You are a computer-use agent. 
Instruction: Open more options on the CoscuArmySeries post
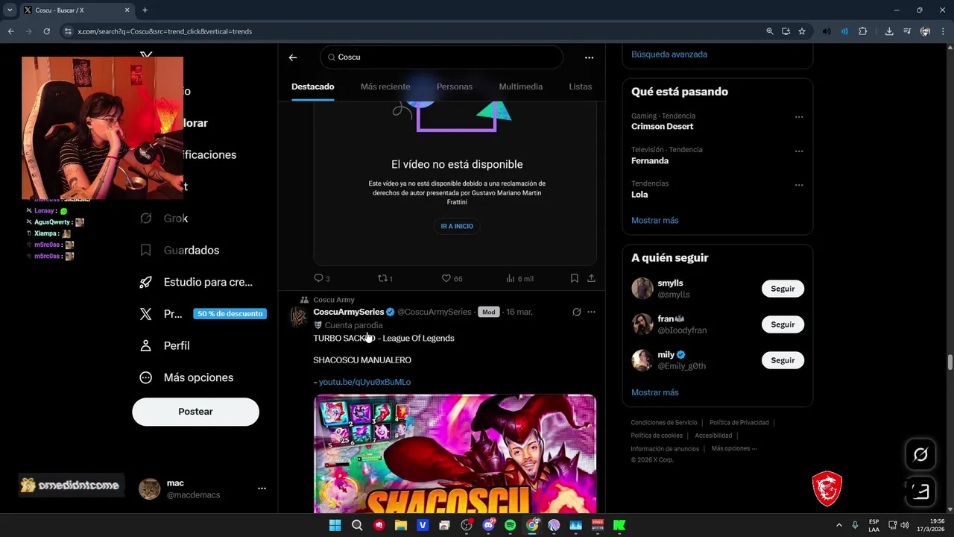click(591, 312)
